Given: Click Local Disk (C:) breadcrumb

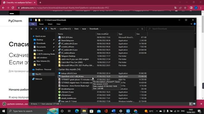Looking at the screenshot, I should pos(65,29).
